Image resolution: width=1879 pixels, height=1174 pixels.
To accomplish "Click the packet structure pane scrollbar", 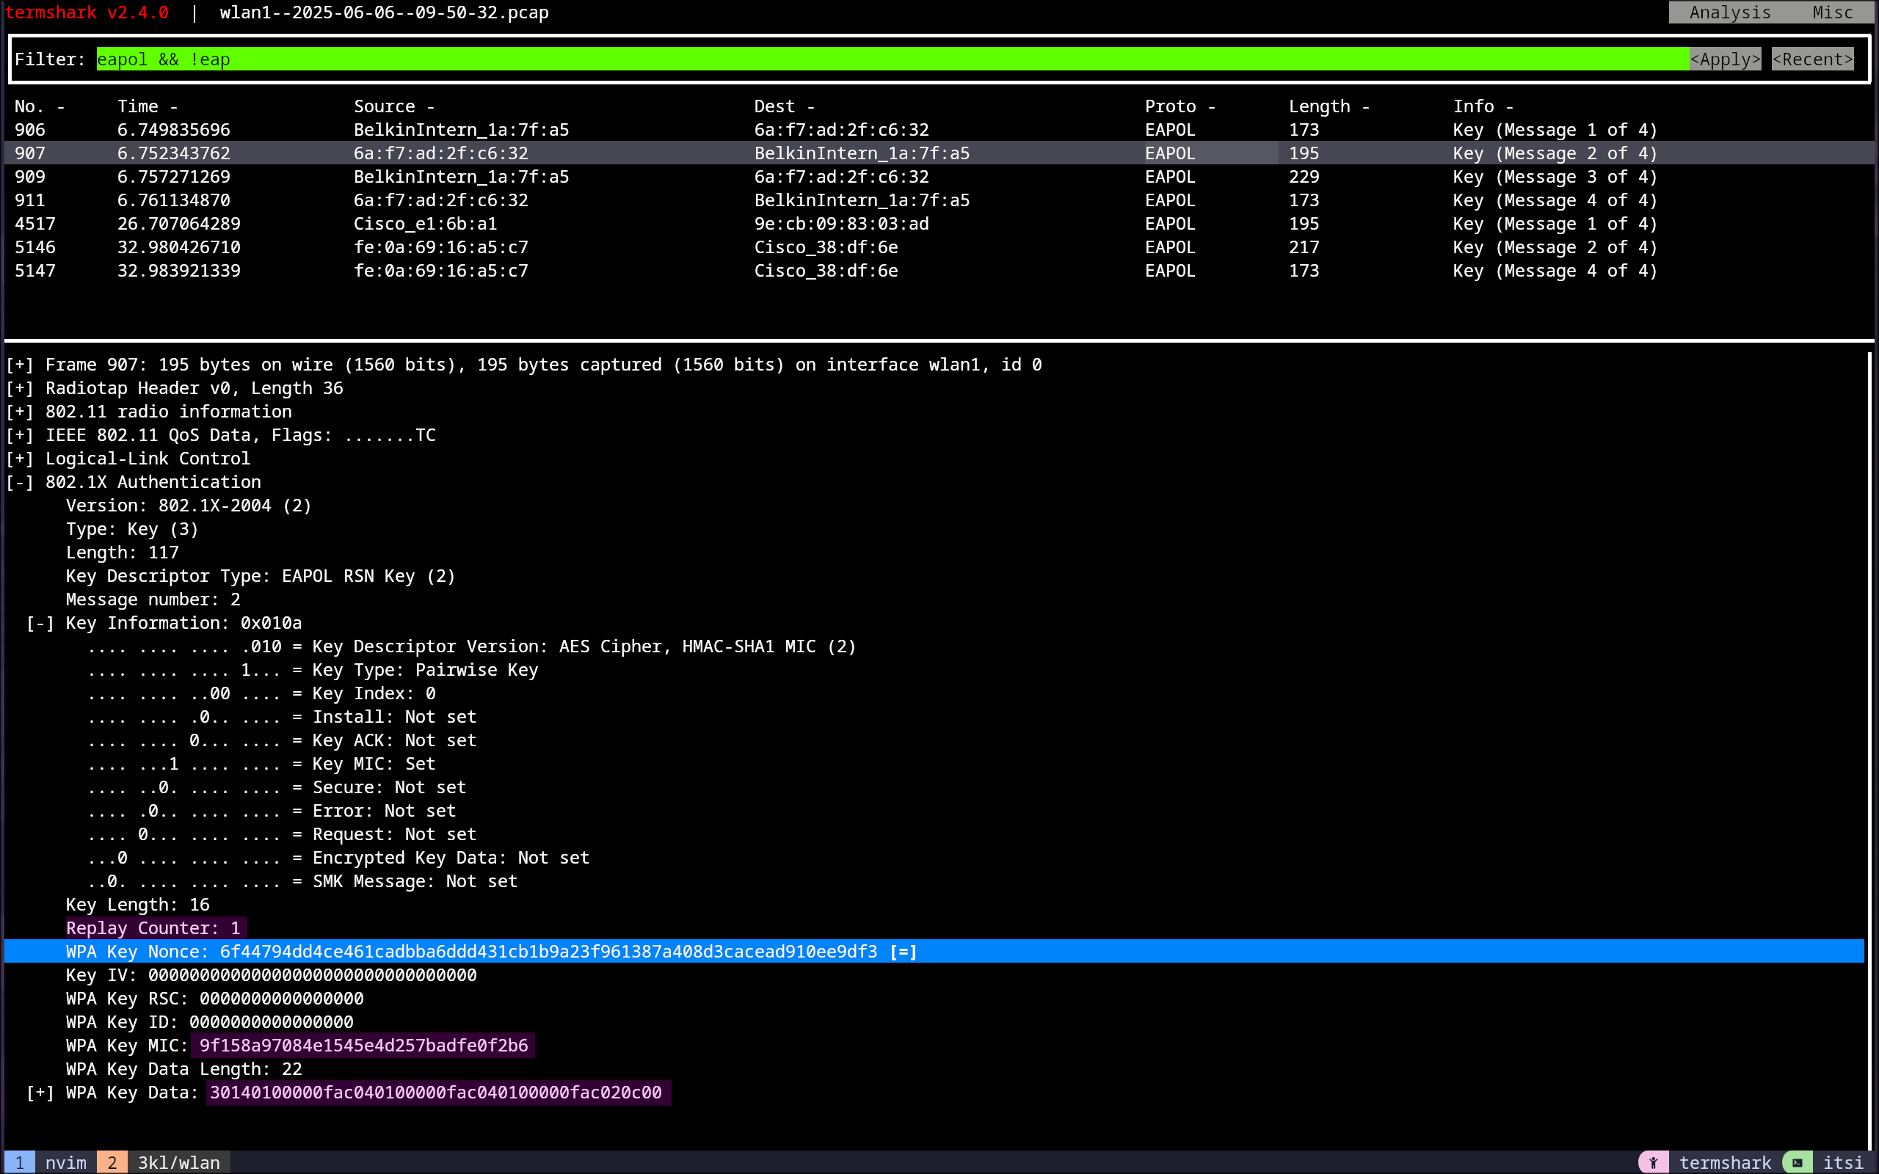I will click(1869, 750).
